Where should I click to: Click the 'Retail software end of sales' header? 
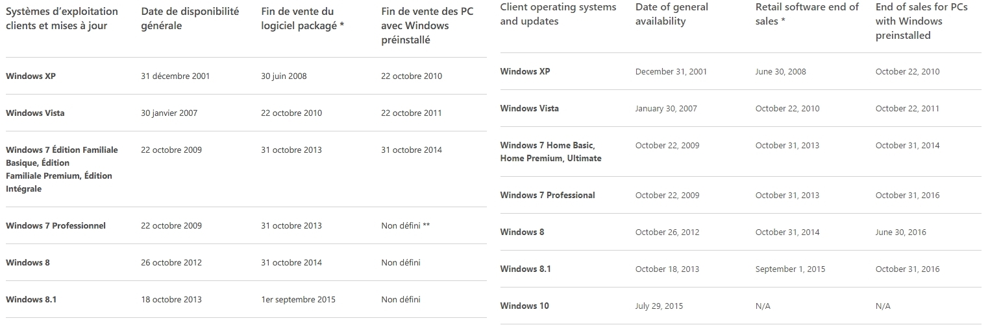coord(807,14)
